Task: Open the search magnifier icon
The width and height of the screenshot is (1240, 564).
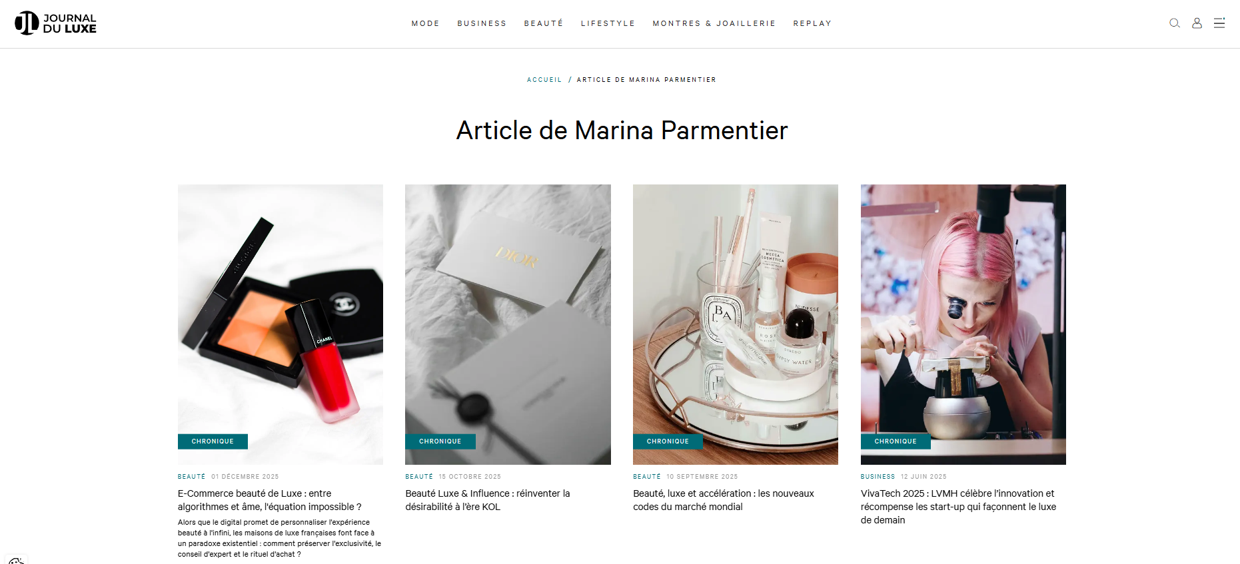Action: [1175, 23]
